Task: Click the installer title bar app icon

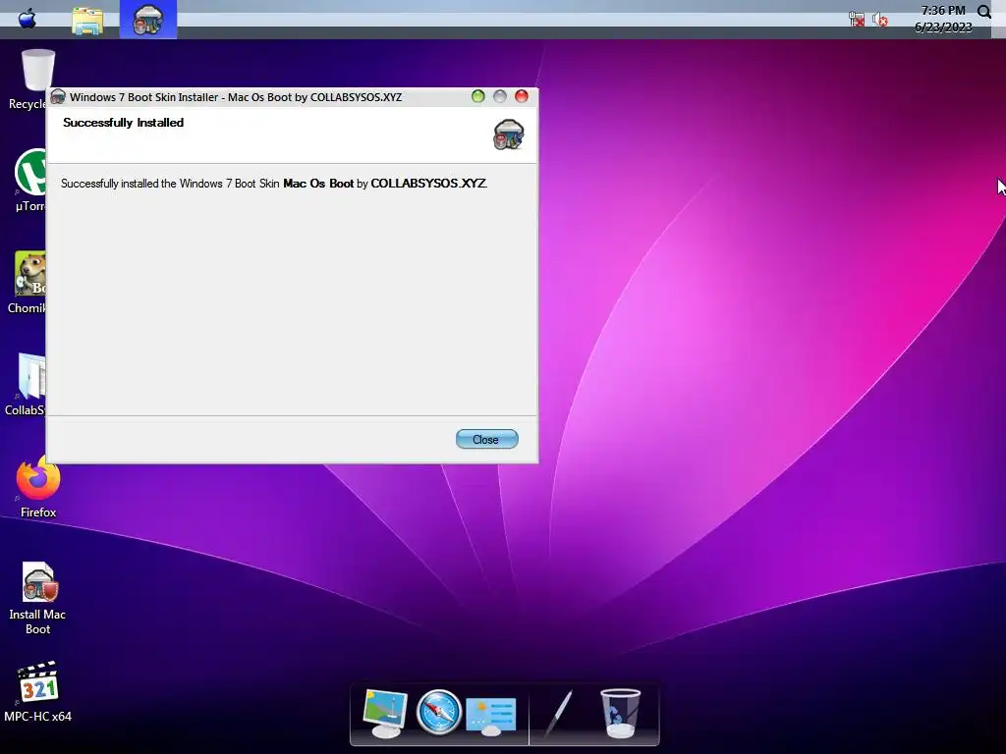Action: pos(58,97)
